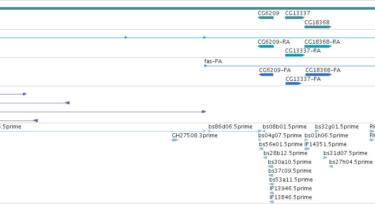Screen dimensions: 375x204
Task: Click the bs30a10.5prime EST glyph
Action: [271, 166]
